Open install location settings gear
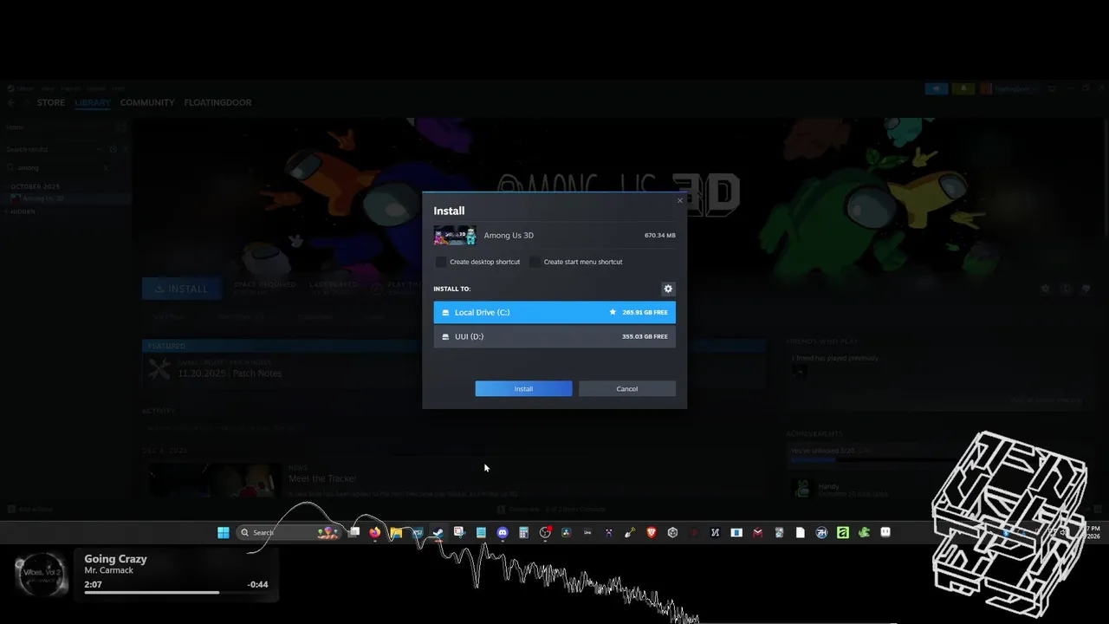The height and width of the screenshot is (624, 1109). click(x=667, y=289)
